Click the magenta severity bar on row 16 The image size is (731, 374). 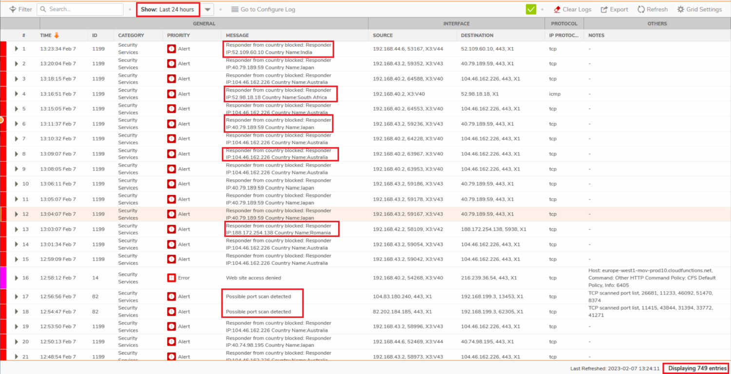point(3,278)
